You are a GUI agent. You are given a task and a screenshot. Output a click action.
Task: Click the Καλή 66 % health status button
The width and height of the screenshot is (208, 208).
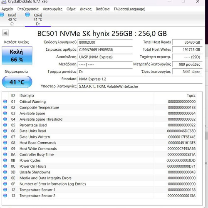click(17, 56)
